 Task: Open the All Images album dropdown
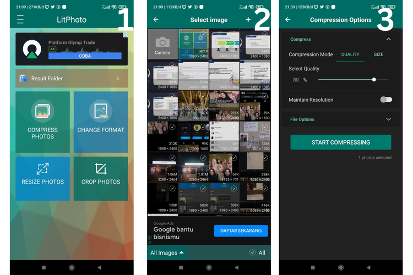click(x=167, y=252)
